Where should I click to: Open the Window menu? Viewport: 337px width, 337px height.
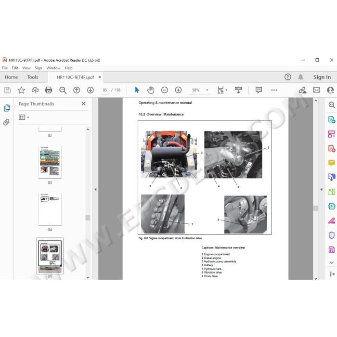coord(53,68)
